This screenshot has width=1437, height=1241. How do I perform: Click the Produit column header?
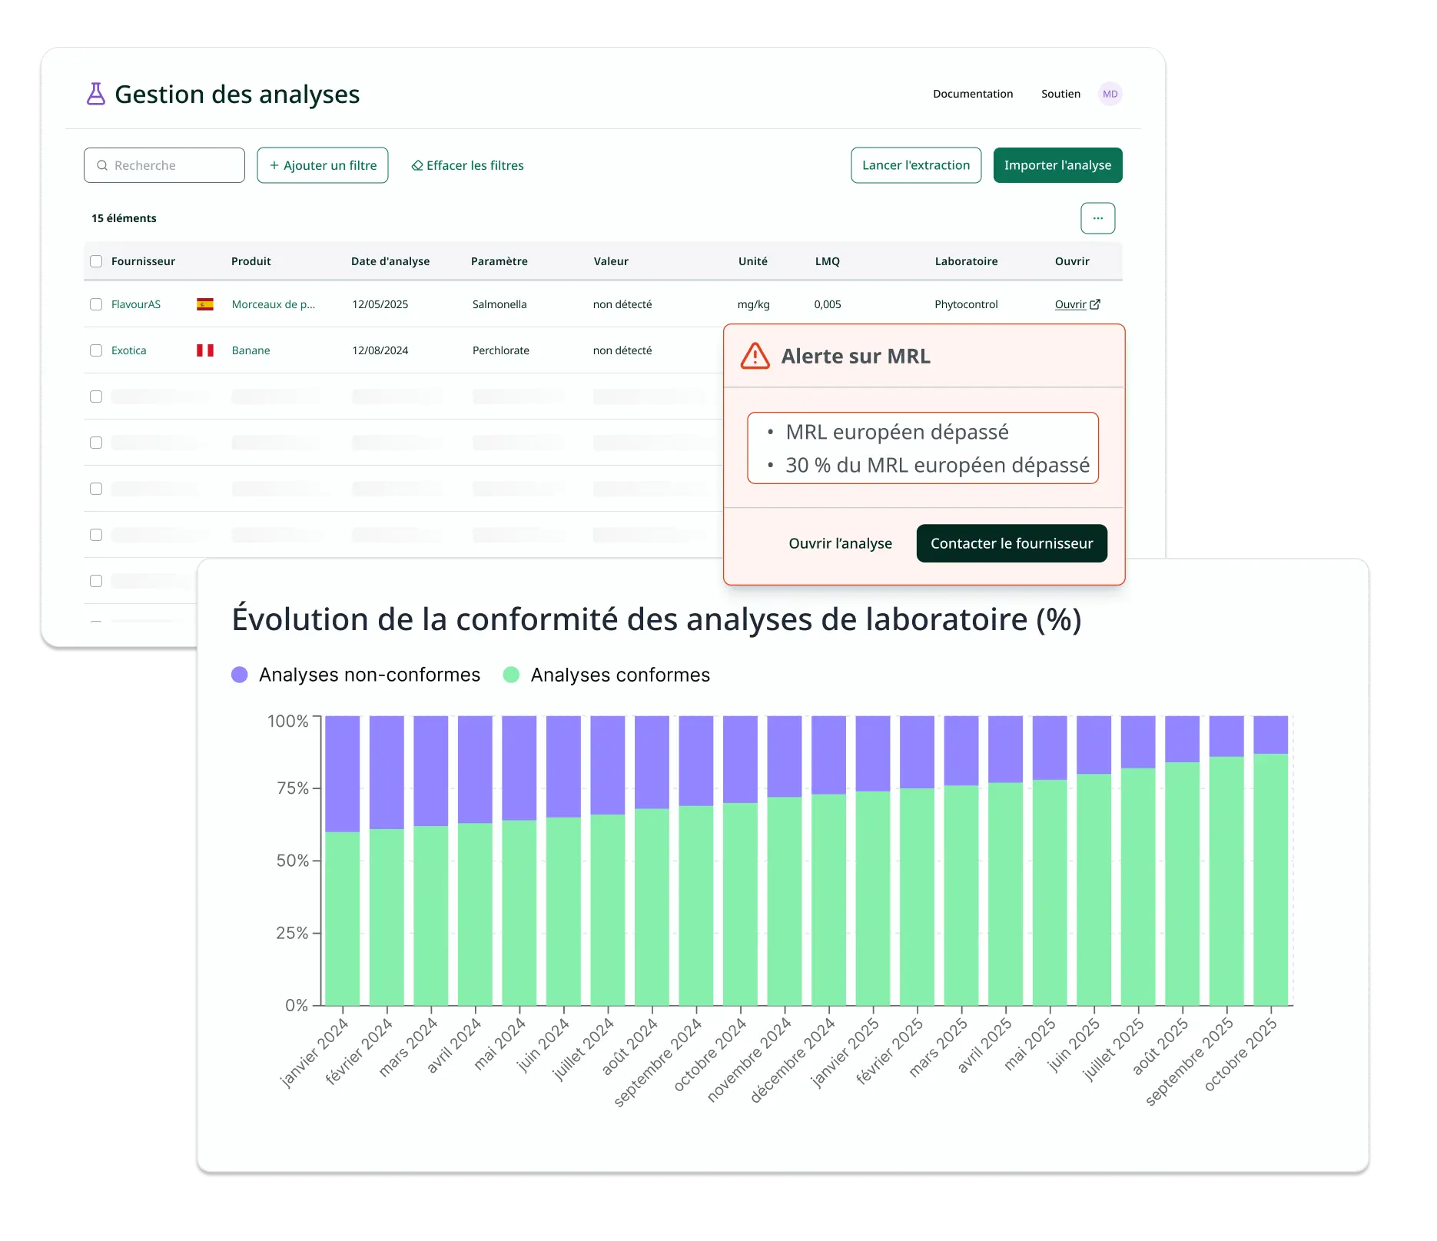click(251, 261)
